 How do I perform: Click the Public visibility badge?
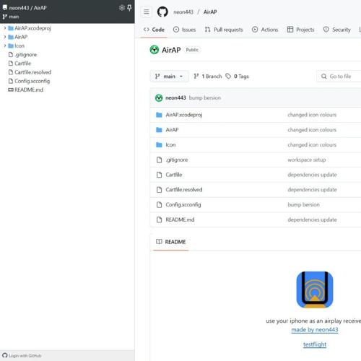[x=192, y=50]
